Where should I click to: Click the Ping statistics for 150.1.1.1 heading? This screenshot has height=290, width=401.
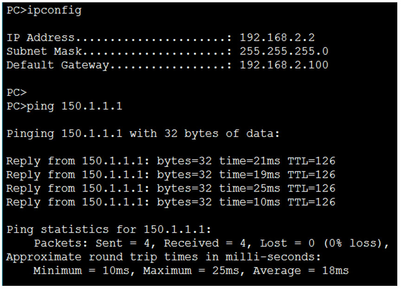point(109,230)
